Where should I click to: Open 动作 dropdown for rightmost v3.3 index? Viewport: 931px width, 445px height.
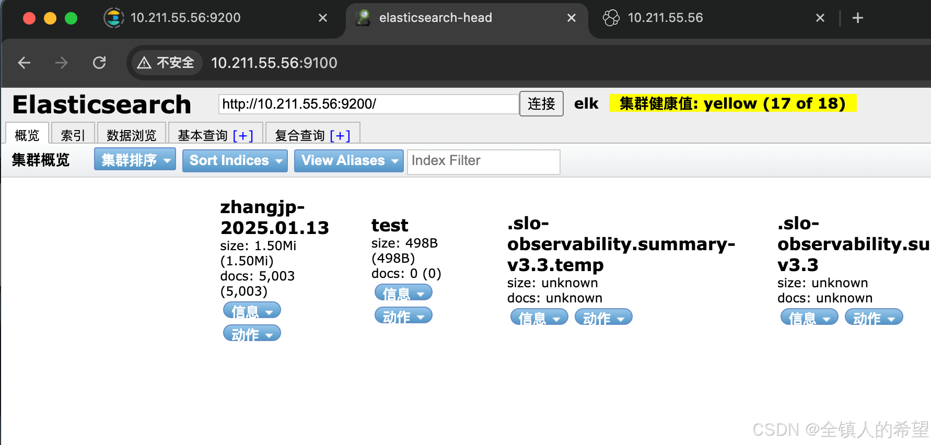click(x=874, y=317)
